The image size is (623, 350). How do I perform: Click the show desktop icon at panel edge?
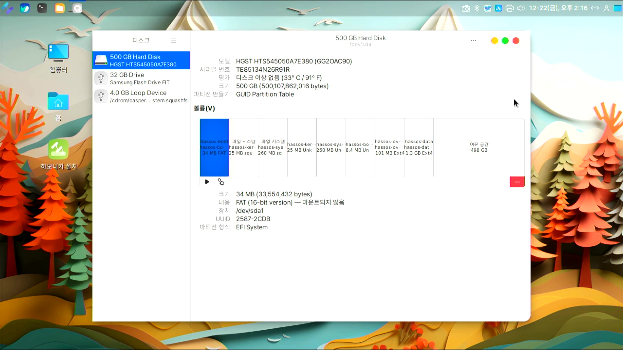(617, 8)
